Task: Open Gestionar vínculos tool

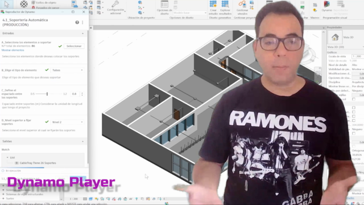Action: [242, 7]
